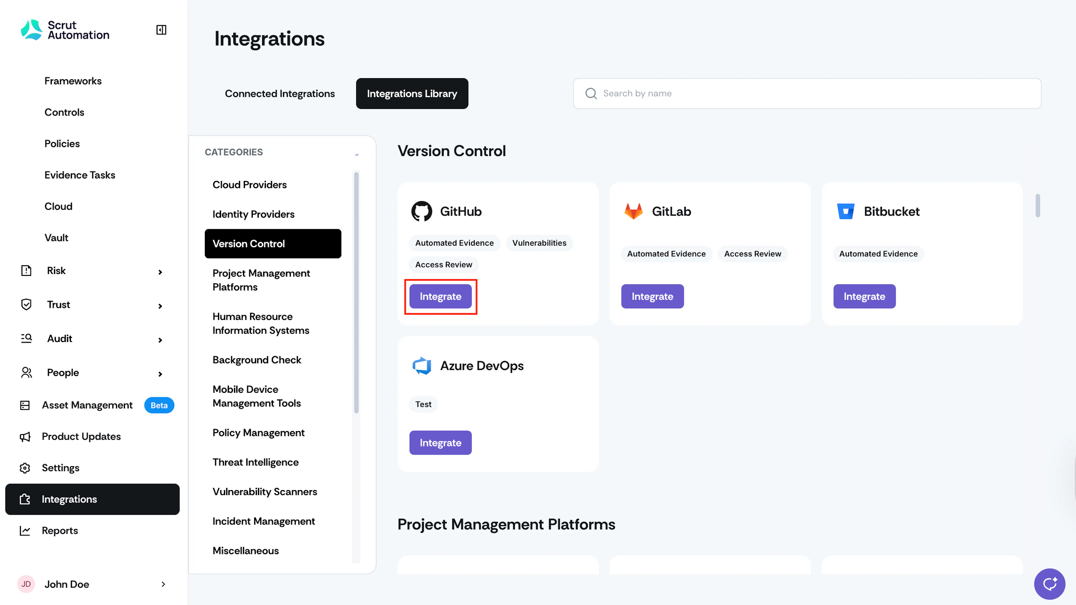Expand the Risk menu chevron
The image size is (1076, 605).
coord(160,272)
